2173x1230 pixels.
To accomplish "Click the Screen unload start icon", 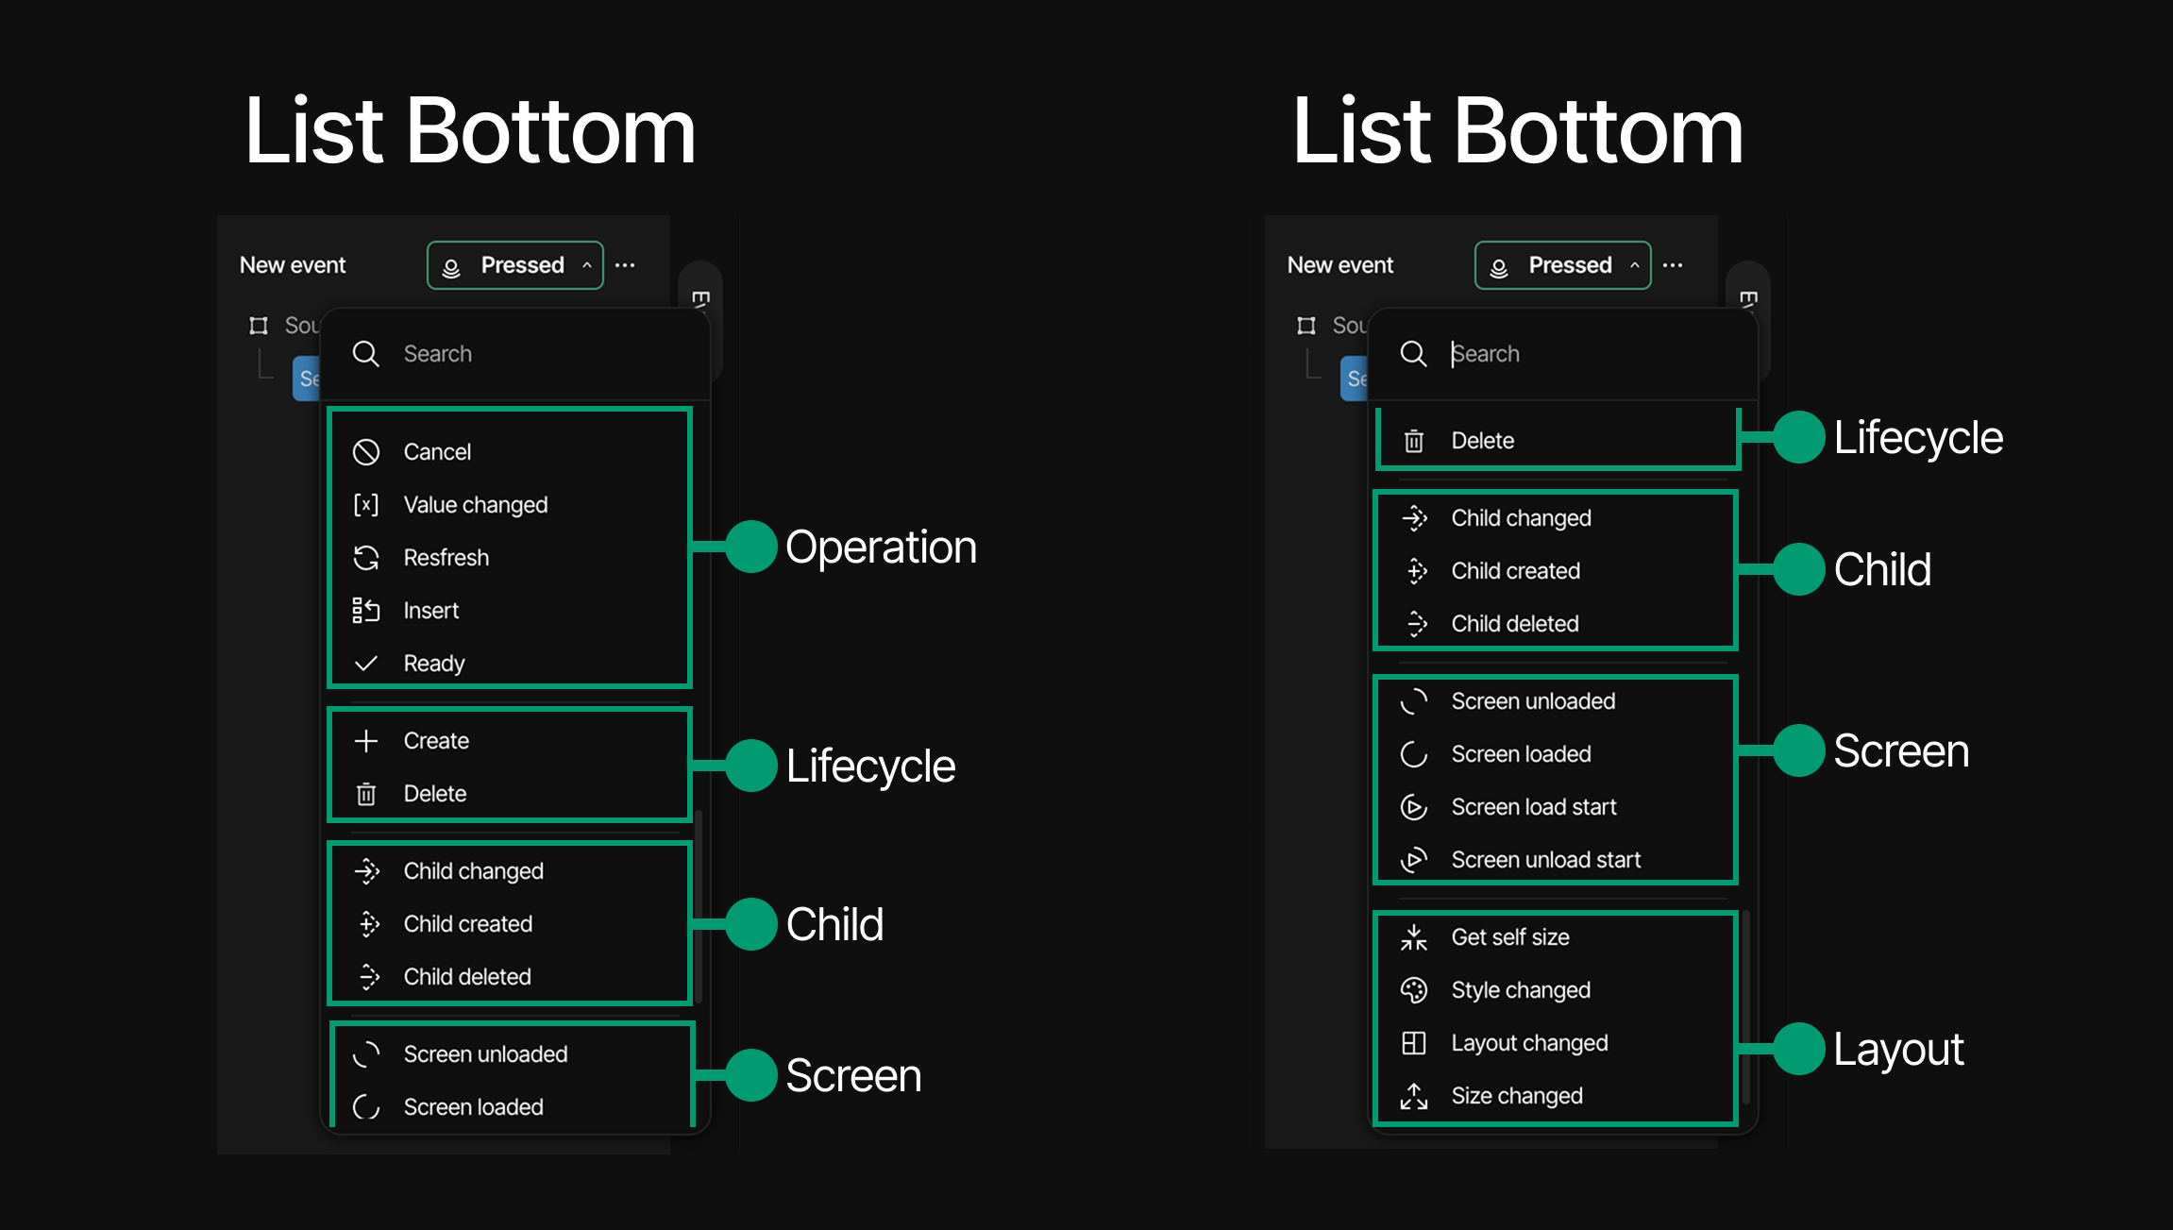I will click(1414, 860).
